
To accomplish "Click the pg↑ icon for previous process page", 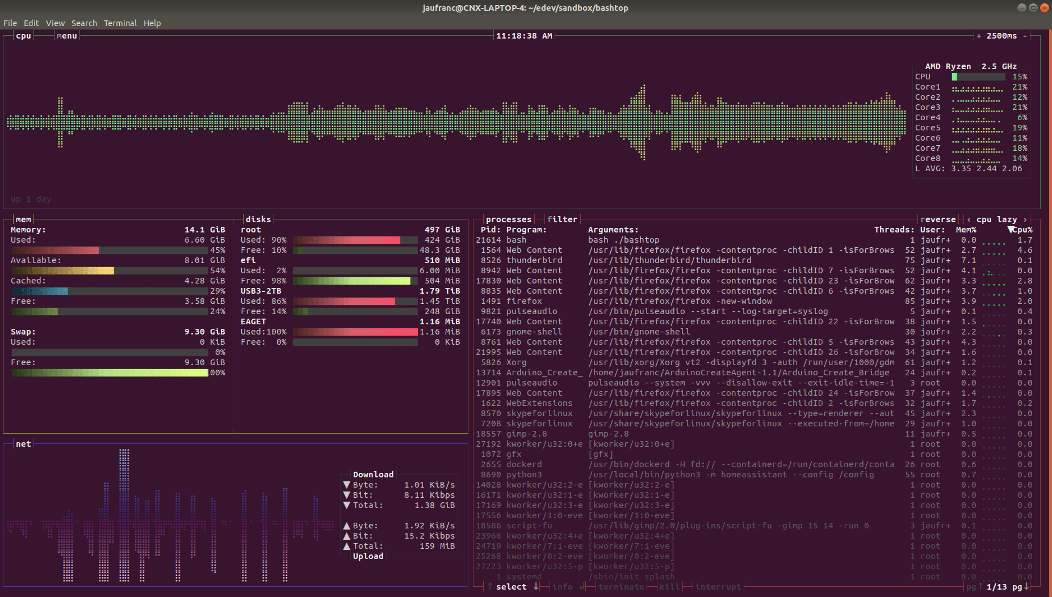I will 974,587.
